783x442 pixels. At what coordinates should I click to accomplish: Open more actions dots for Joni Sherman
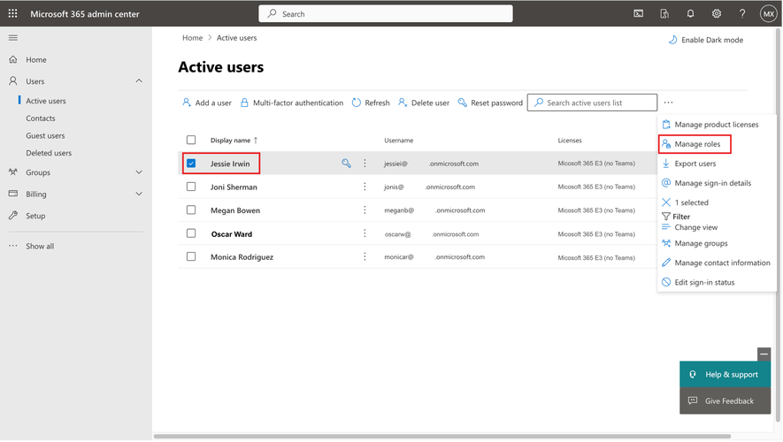pyautogui.click(x=365, y=187)
